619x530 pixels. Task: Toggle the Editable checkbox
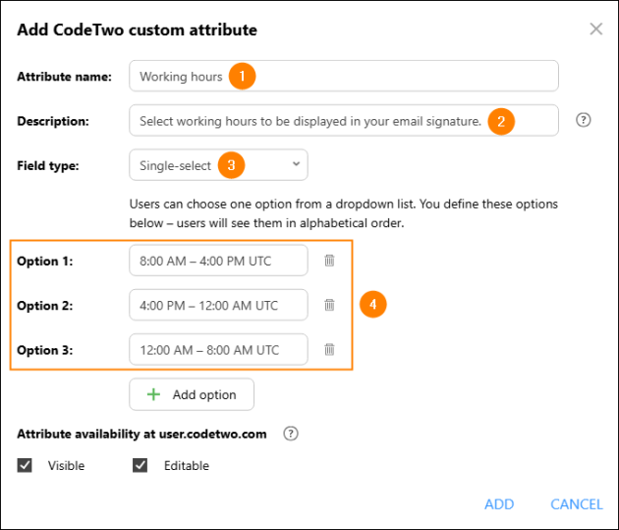(x=141, y=465)
